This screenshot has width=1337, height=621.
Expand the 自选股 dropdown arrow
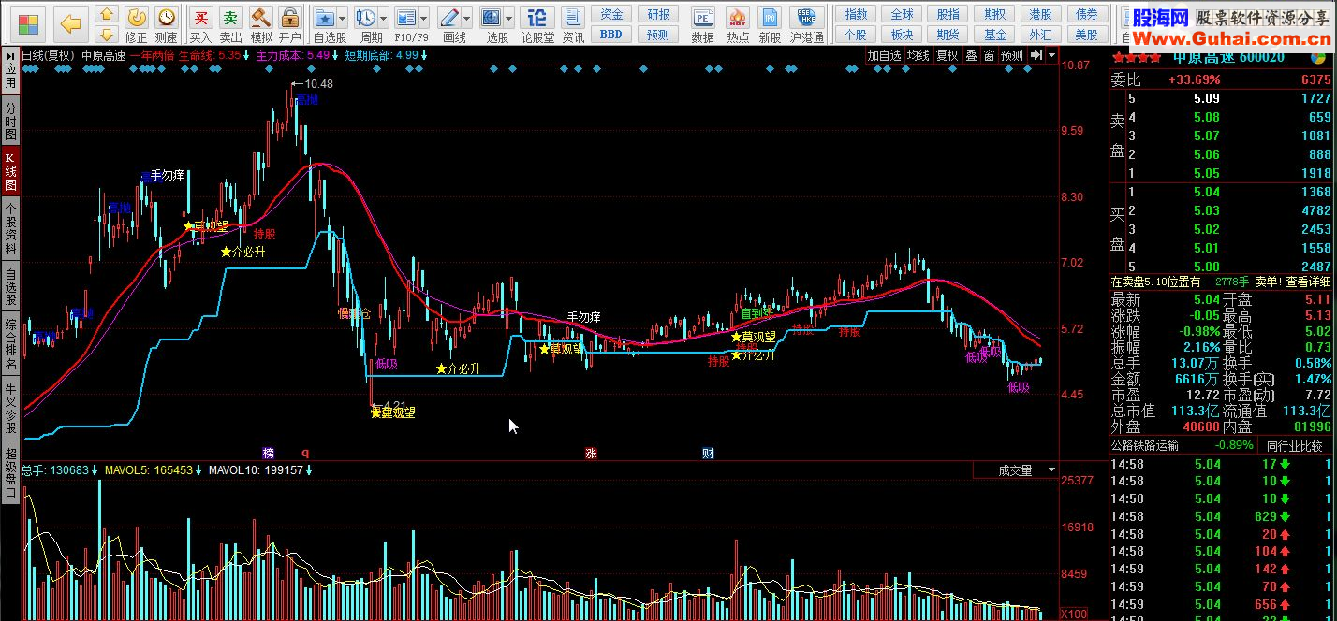coord(343,18)
